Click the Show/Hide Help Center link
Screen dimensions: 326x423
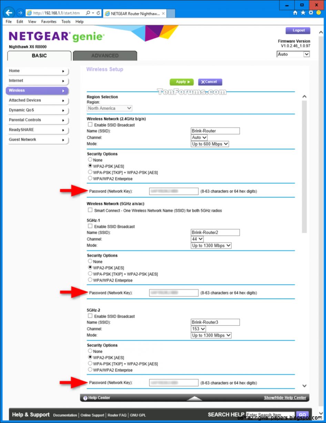(x=285, y=398)
